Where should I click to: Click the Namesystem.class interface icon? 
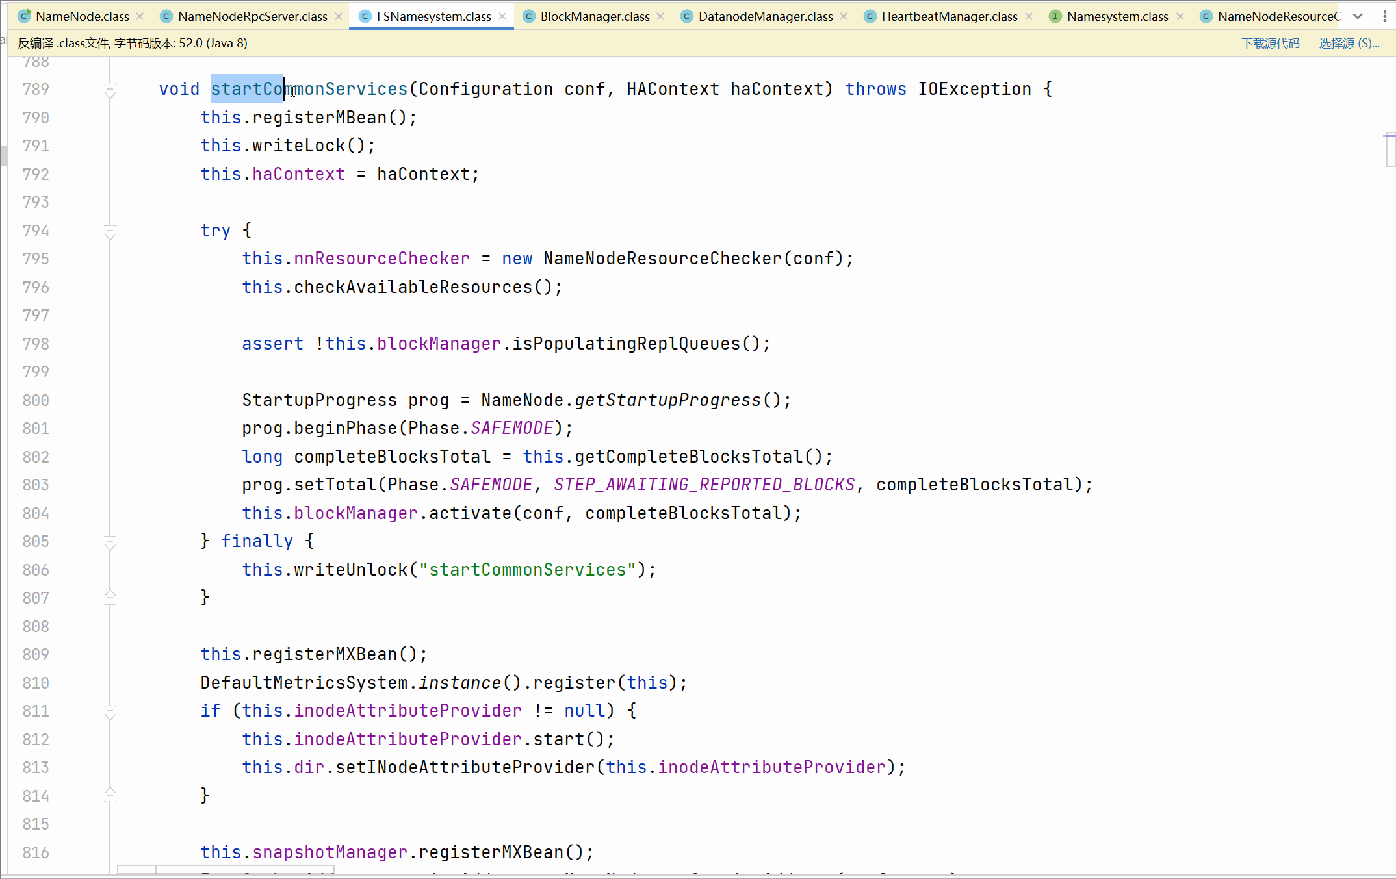coord(1055,16)
